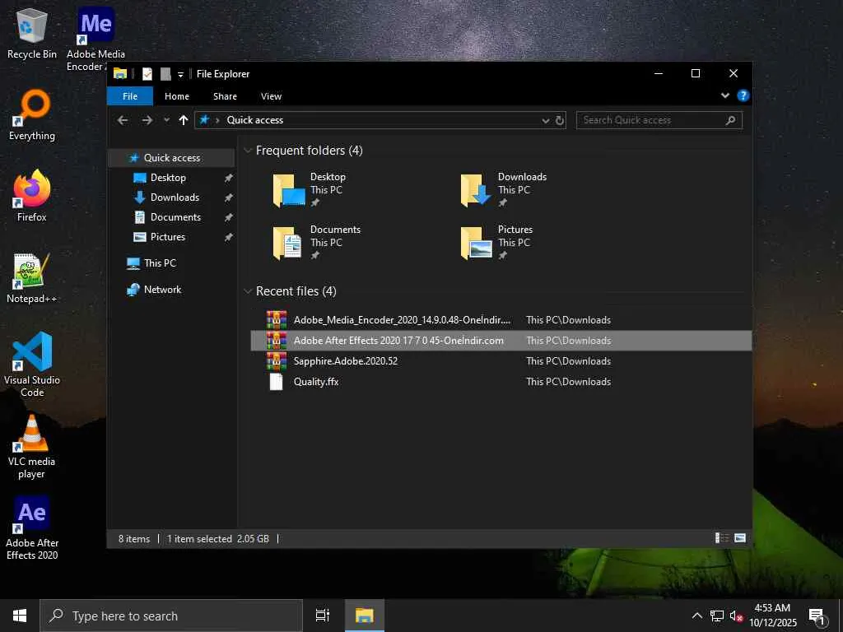Go back using the Back arrow
The height and width of the screenshot is (632, 843).
[x=123, y=120]
